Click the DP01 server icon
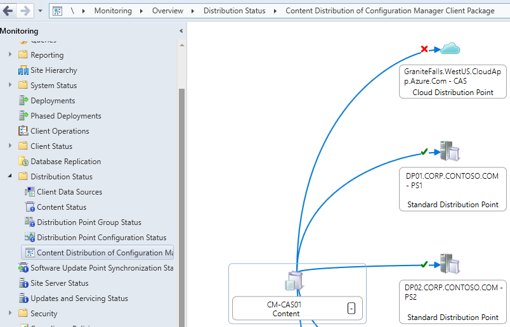Screen dimensions: 510x327 (x=450, y=151)
